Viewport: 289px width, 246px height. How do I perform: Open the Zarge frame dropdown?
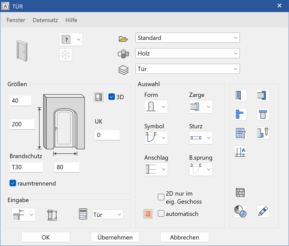(201, 107)
